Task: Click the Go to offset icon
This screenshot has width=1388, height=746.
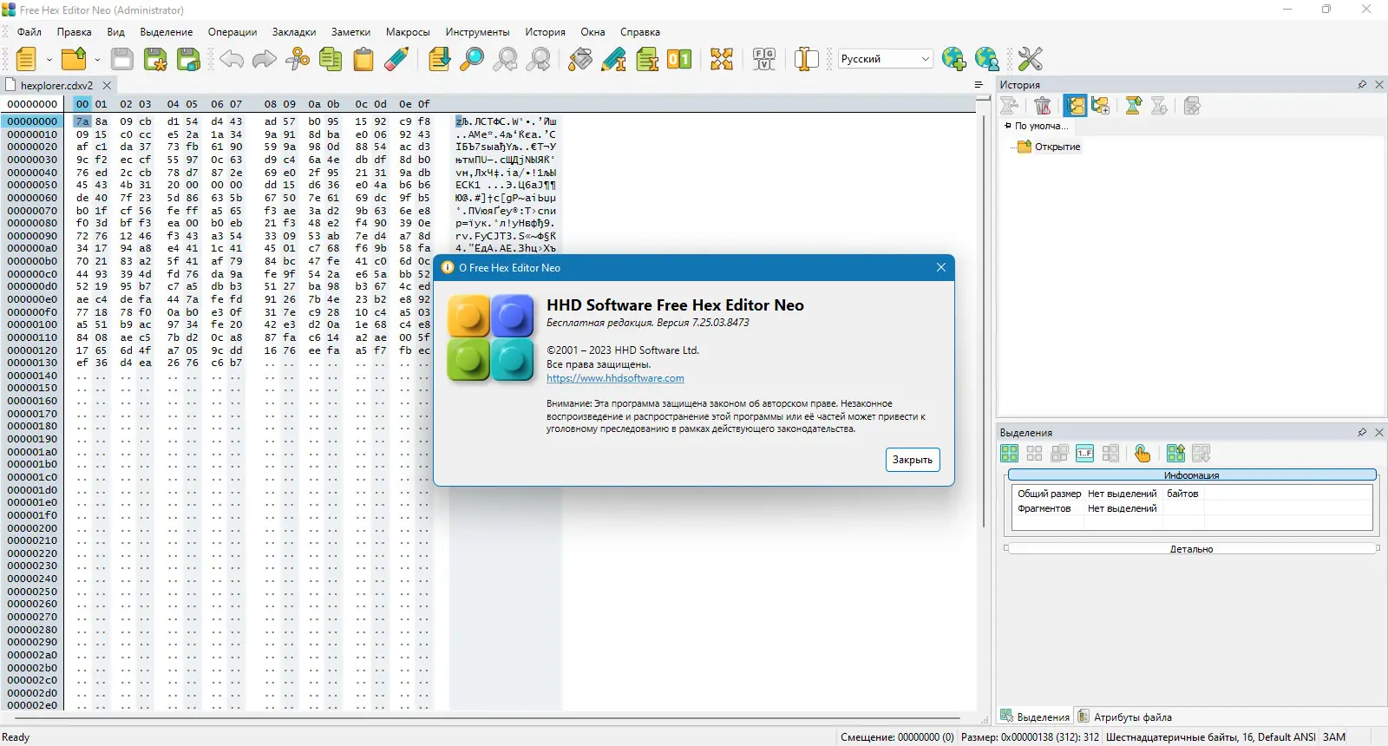Action: point(440,59)
